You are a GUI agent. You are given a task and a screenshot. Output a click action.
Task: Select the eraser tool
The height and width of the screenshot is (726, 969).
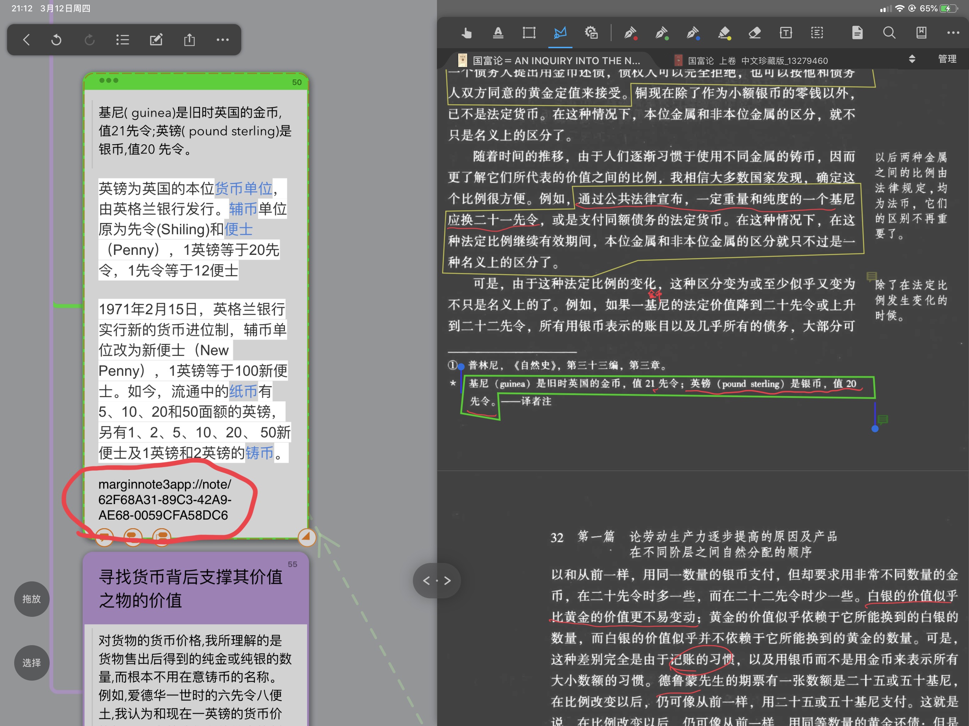click(754, 33)
